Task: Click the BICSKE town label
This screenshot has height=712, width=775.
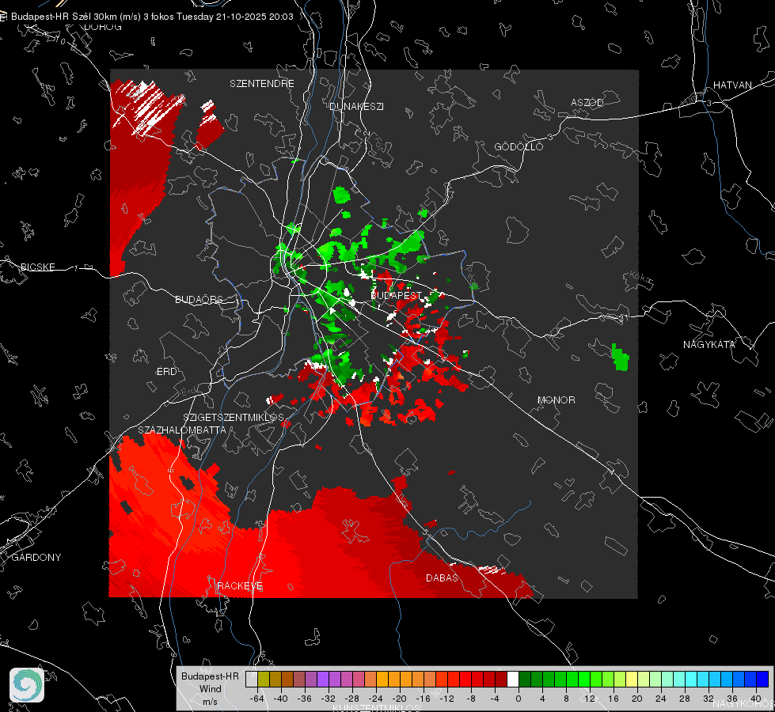Action: click(x=37, y=267)
